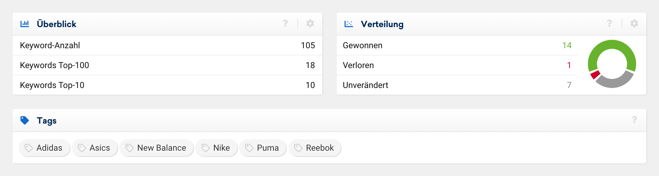Open the Überblick panel settings gear
This screenshot has height=176, width=659.
(x=310, y=24)
